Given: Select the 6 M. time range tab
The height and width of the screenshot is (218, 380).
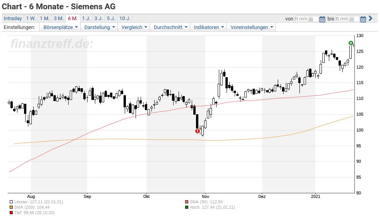Looking at the screenshot, I should [x=73, y=19].
